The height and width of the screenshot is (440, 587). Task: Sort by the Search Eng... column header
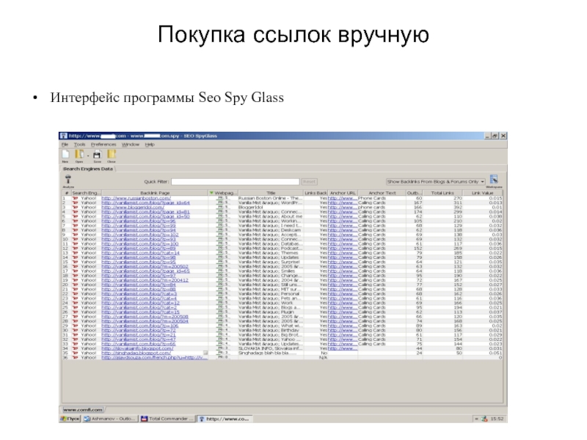86,193
